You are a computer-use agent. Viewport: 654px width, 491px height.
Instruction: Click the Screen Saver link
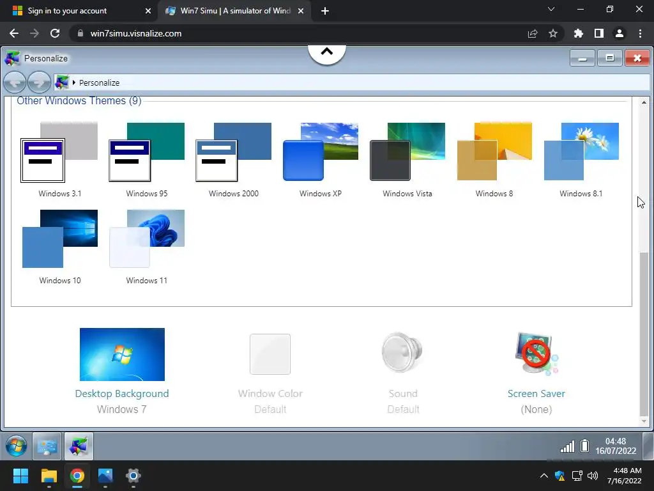click(x=536, y=394)
